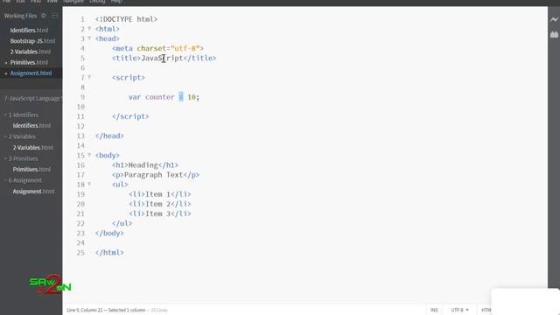The image size is (560, 315).
Task: Click the "utf-8" charset value on line 4
Action: (185, 49)
